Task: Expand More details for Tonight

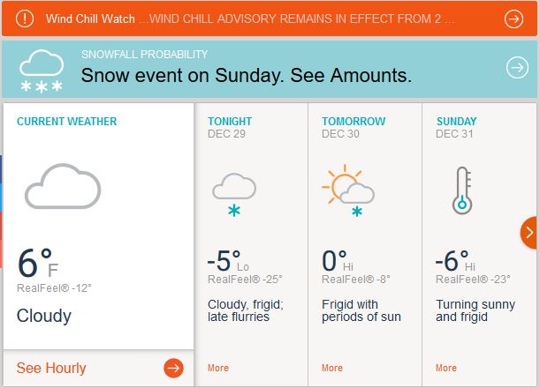Action: [217, 368]
